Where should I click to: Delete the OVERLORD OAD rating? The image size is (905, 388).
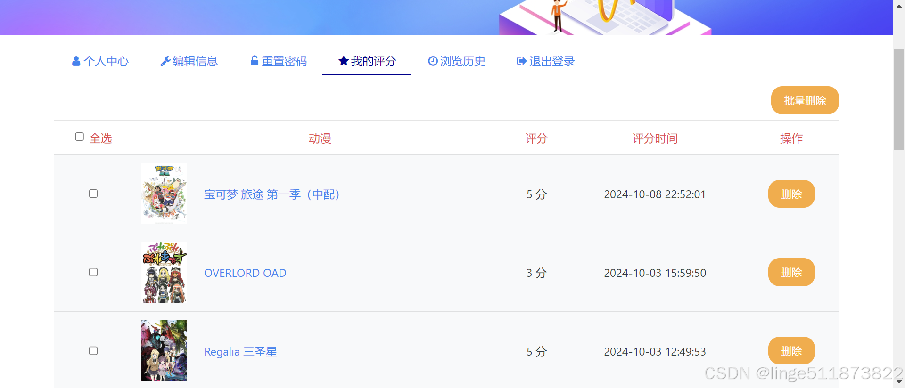tap(791, 272)
